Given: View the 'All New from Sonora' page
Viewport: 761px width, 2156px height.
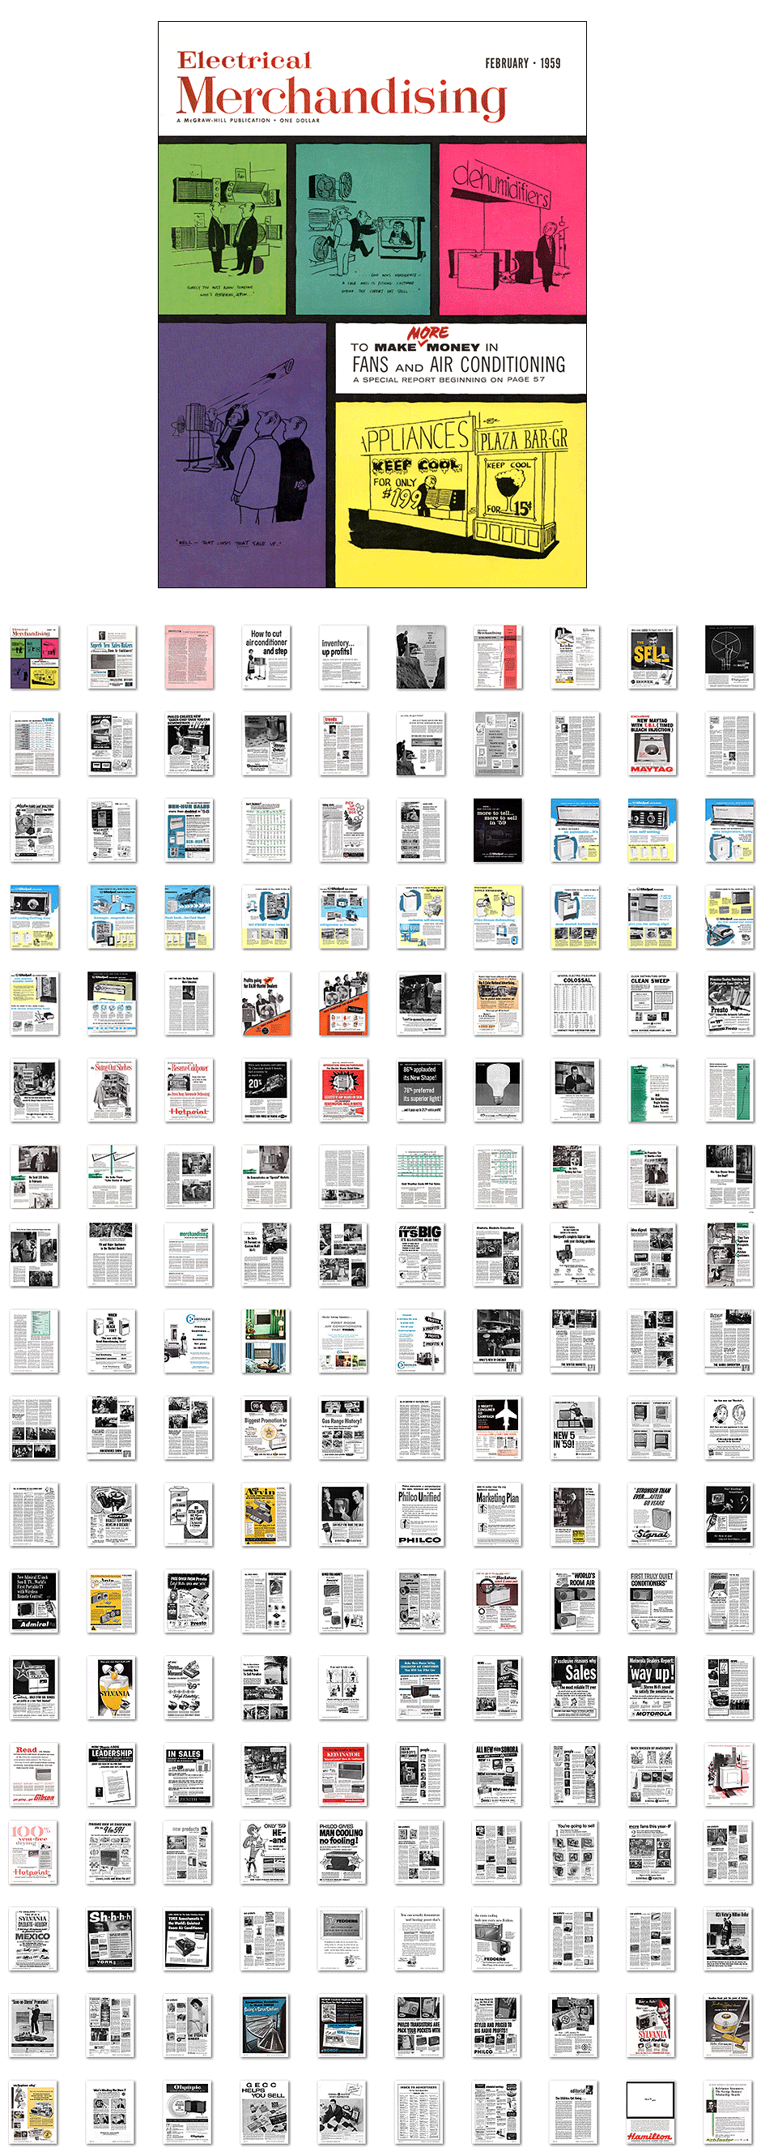Looking at the screenshot, I should pyautogui.click(x=499, y=1775).
